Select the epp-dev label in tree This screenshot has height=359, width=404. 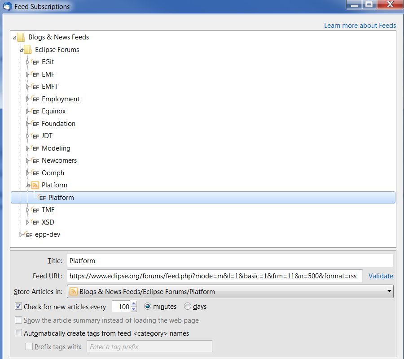point(48,234)
